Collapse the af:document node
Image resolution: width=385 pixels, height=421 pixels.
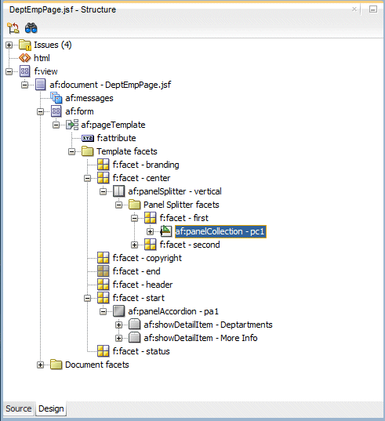tap(25, 85)
